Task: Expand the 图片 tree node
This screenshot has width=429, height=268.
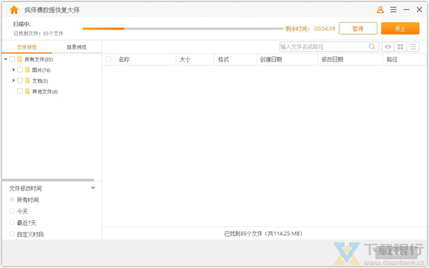Action: coord(13,70)
